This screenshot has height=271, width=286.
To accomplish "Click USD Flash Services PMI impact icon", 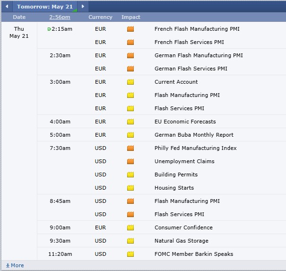I will click(x=130, y=214).
